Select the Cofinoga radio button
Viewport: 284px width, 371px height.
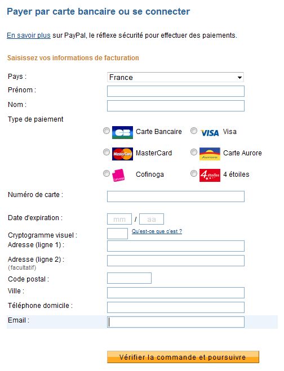[x=106, y=173]
